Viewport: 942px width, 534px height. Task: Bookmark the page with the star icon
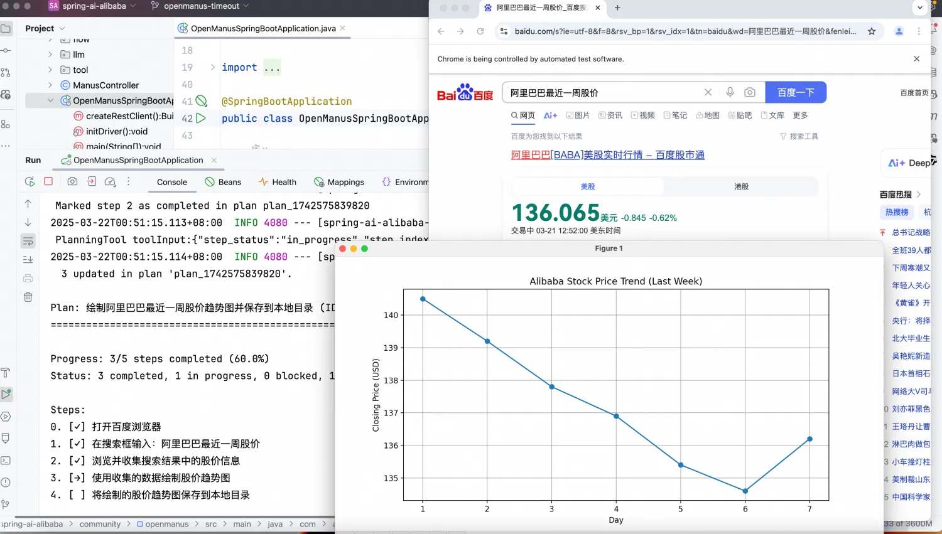click(x=873, y=29)
